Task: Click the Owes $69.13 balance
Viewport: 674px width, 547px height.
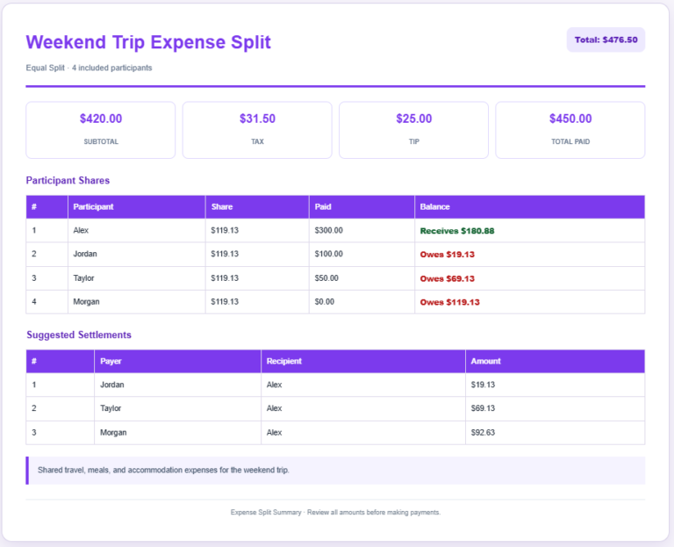Action: click(448, 278)
